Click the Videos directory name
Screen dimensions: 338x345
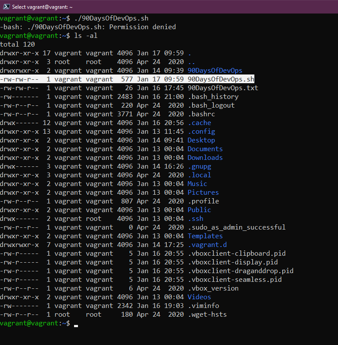pos(199,297)
